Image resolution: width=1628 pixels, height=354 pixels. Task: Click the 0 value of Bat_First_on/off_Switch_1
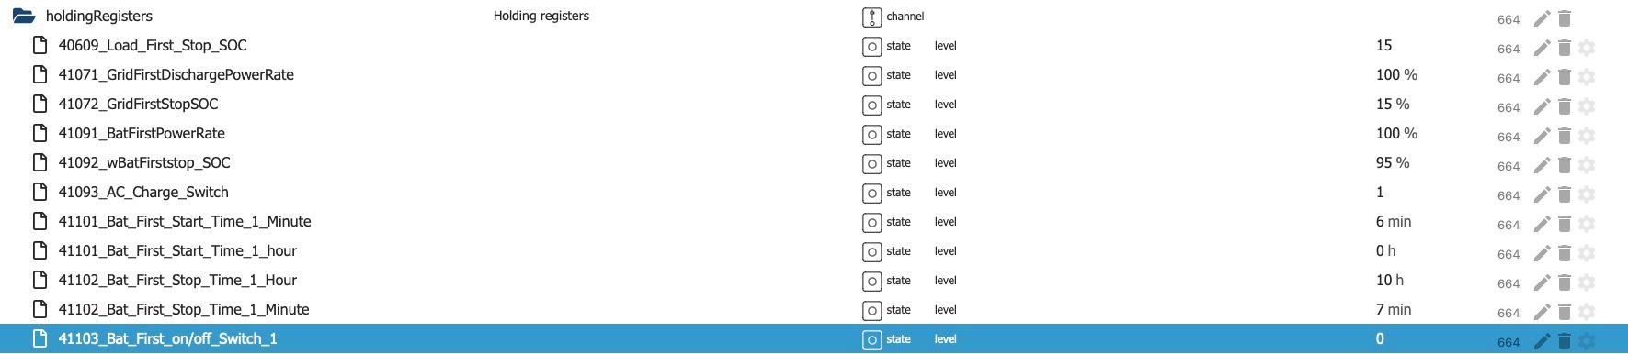tap(1380, 338)
